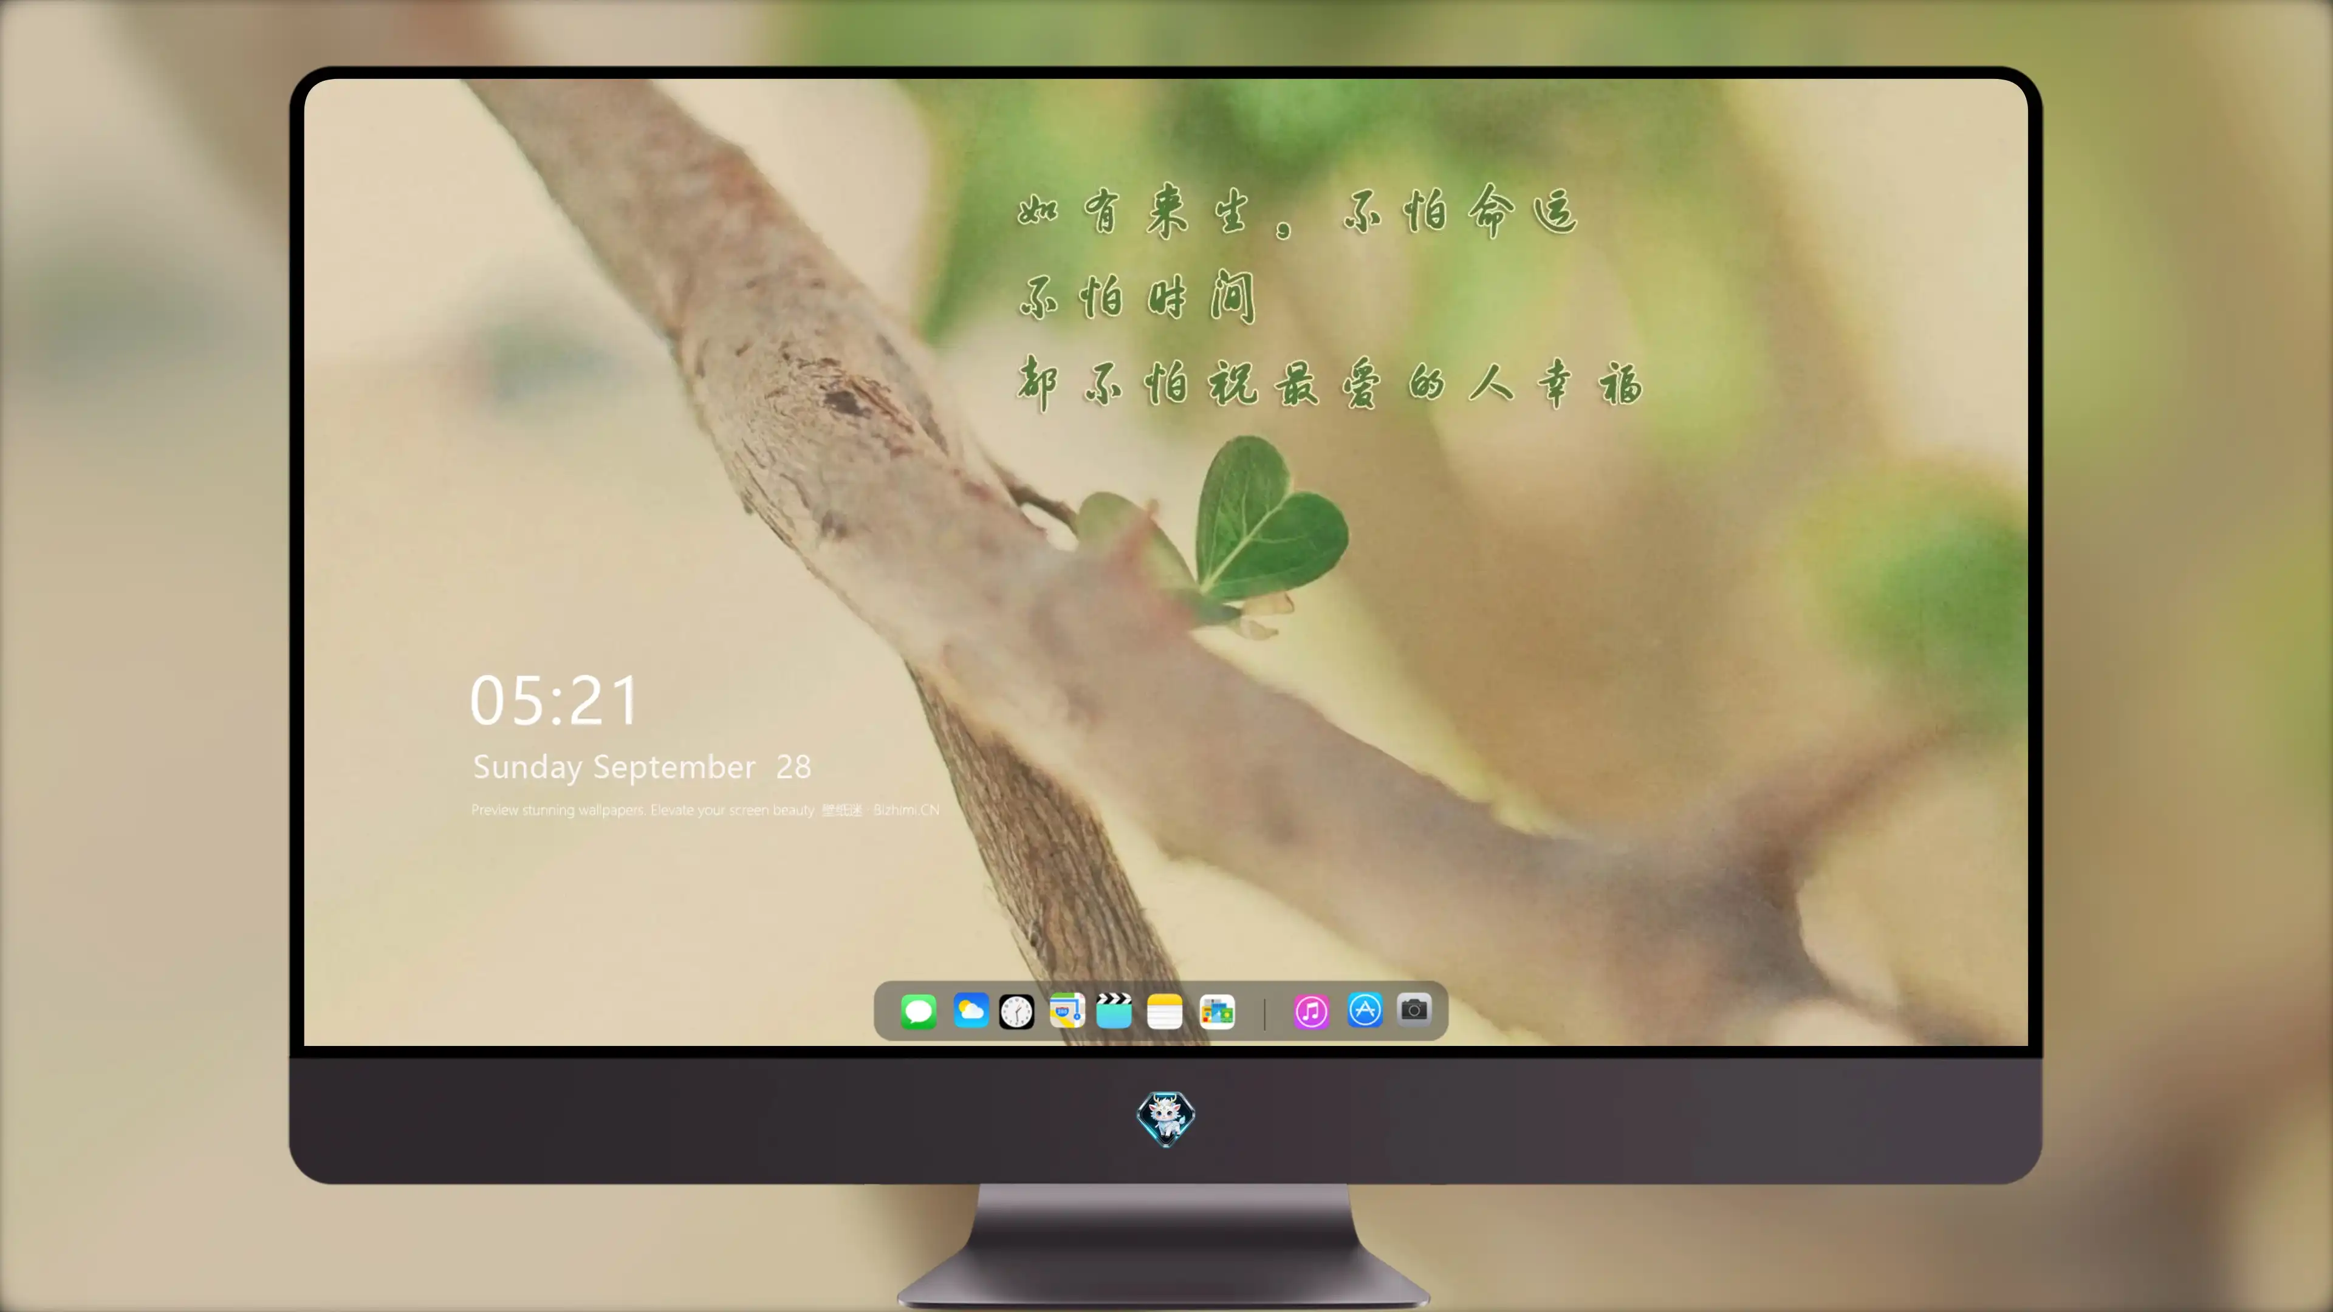Click the Sunday September 28 date text
This screenshot has height=1312, width=2333.
(x=642, y=768)
